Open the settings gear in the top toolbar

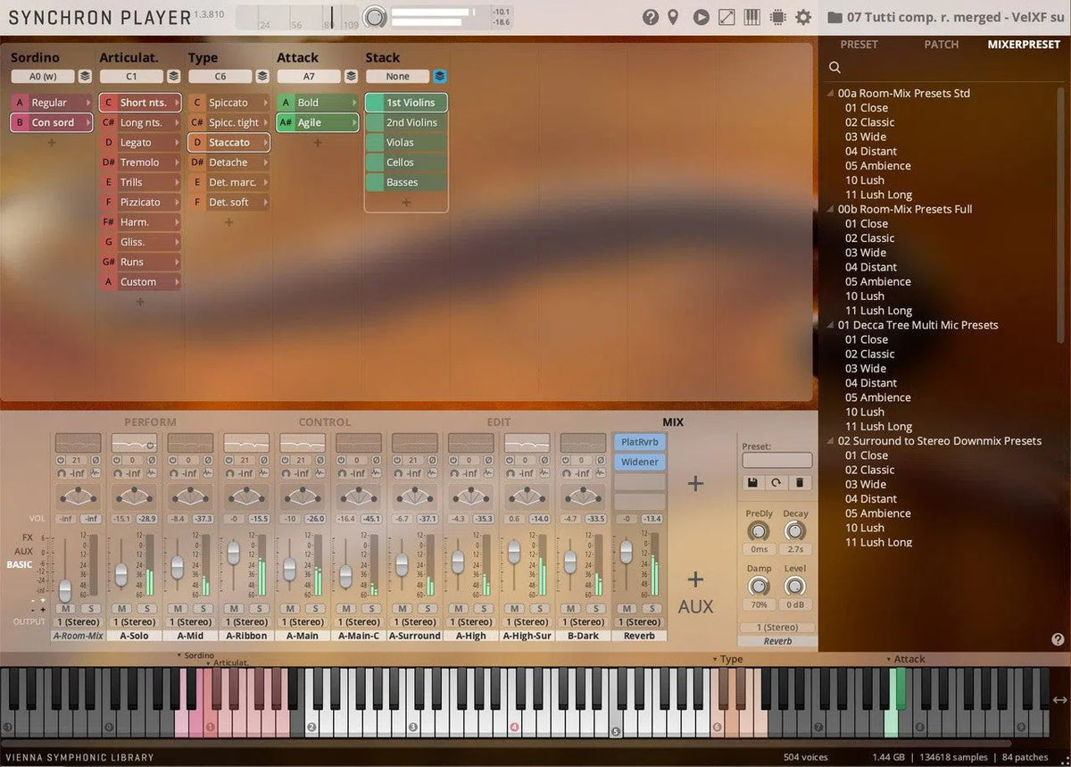(x=801, y=16)
